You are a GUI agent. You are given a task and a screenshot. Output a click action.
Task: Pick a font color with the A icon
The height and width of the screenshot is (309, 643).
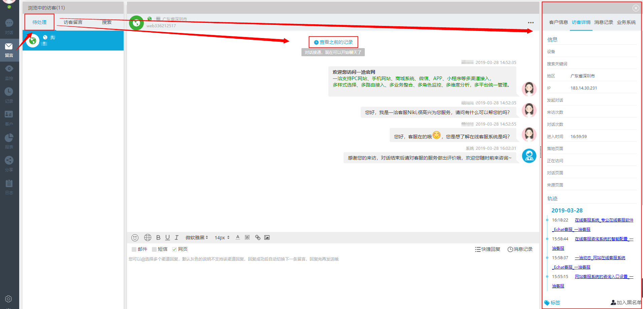tap(238, 238)
